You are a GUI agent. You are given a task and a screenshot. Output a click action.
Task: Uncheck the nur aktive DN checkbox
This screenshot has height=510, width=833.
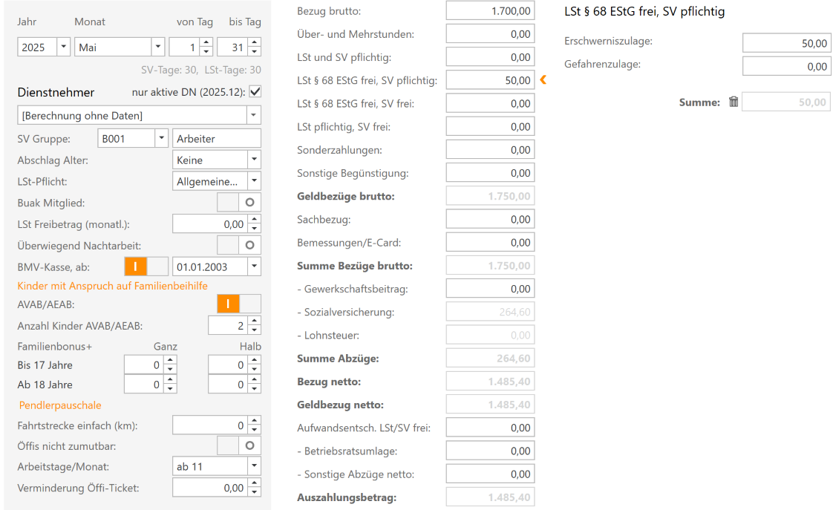tap(255, 92)
